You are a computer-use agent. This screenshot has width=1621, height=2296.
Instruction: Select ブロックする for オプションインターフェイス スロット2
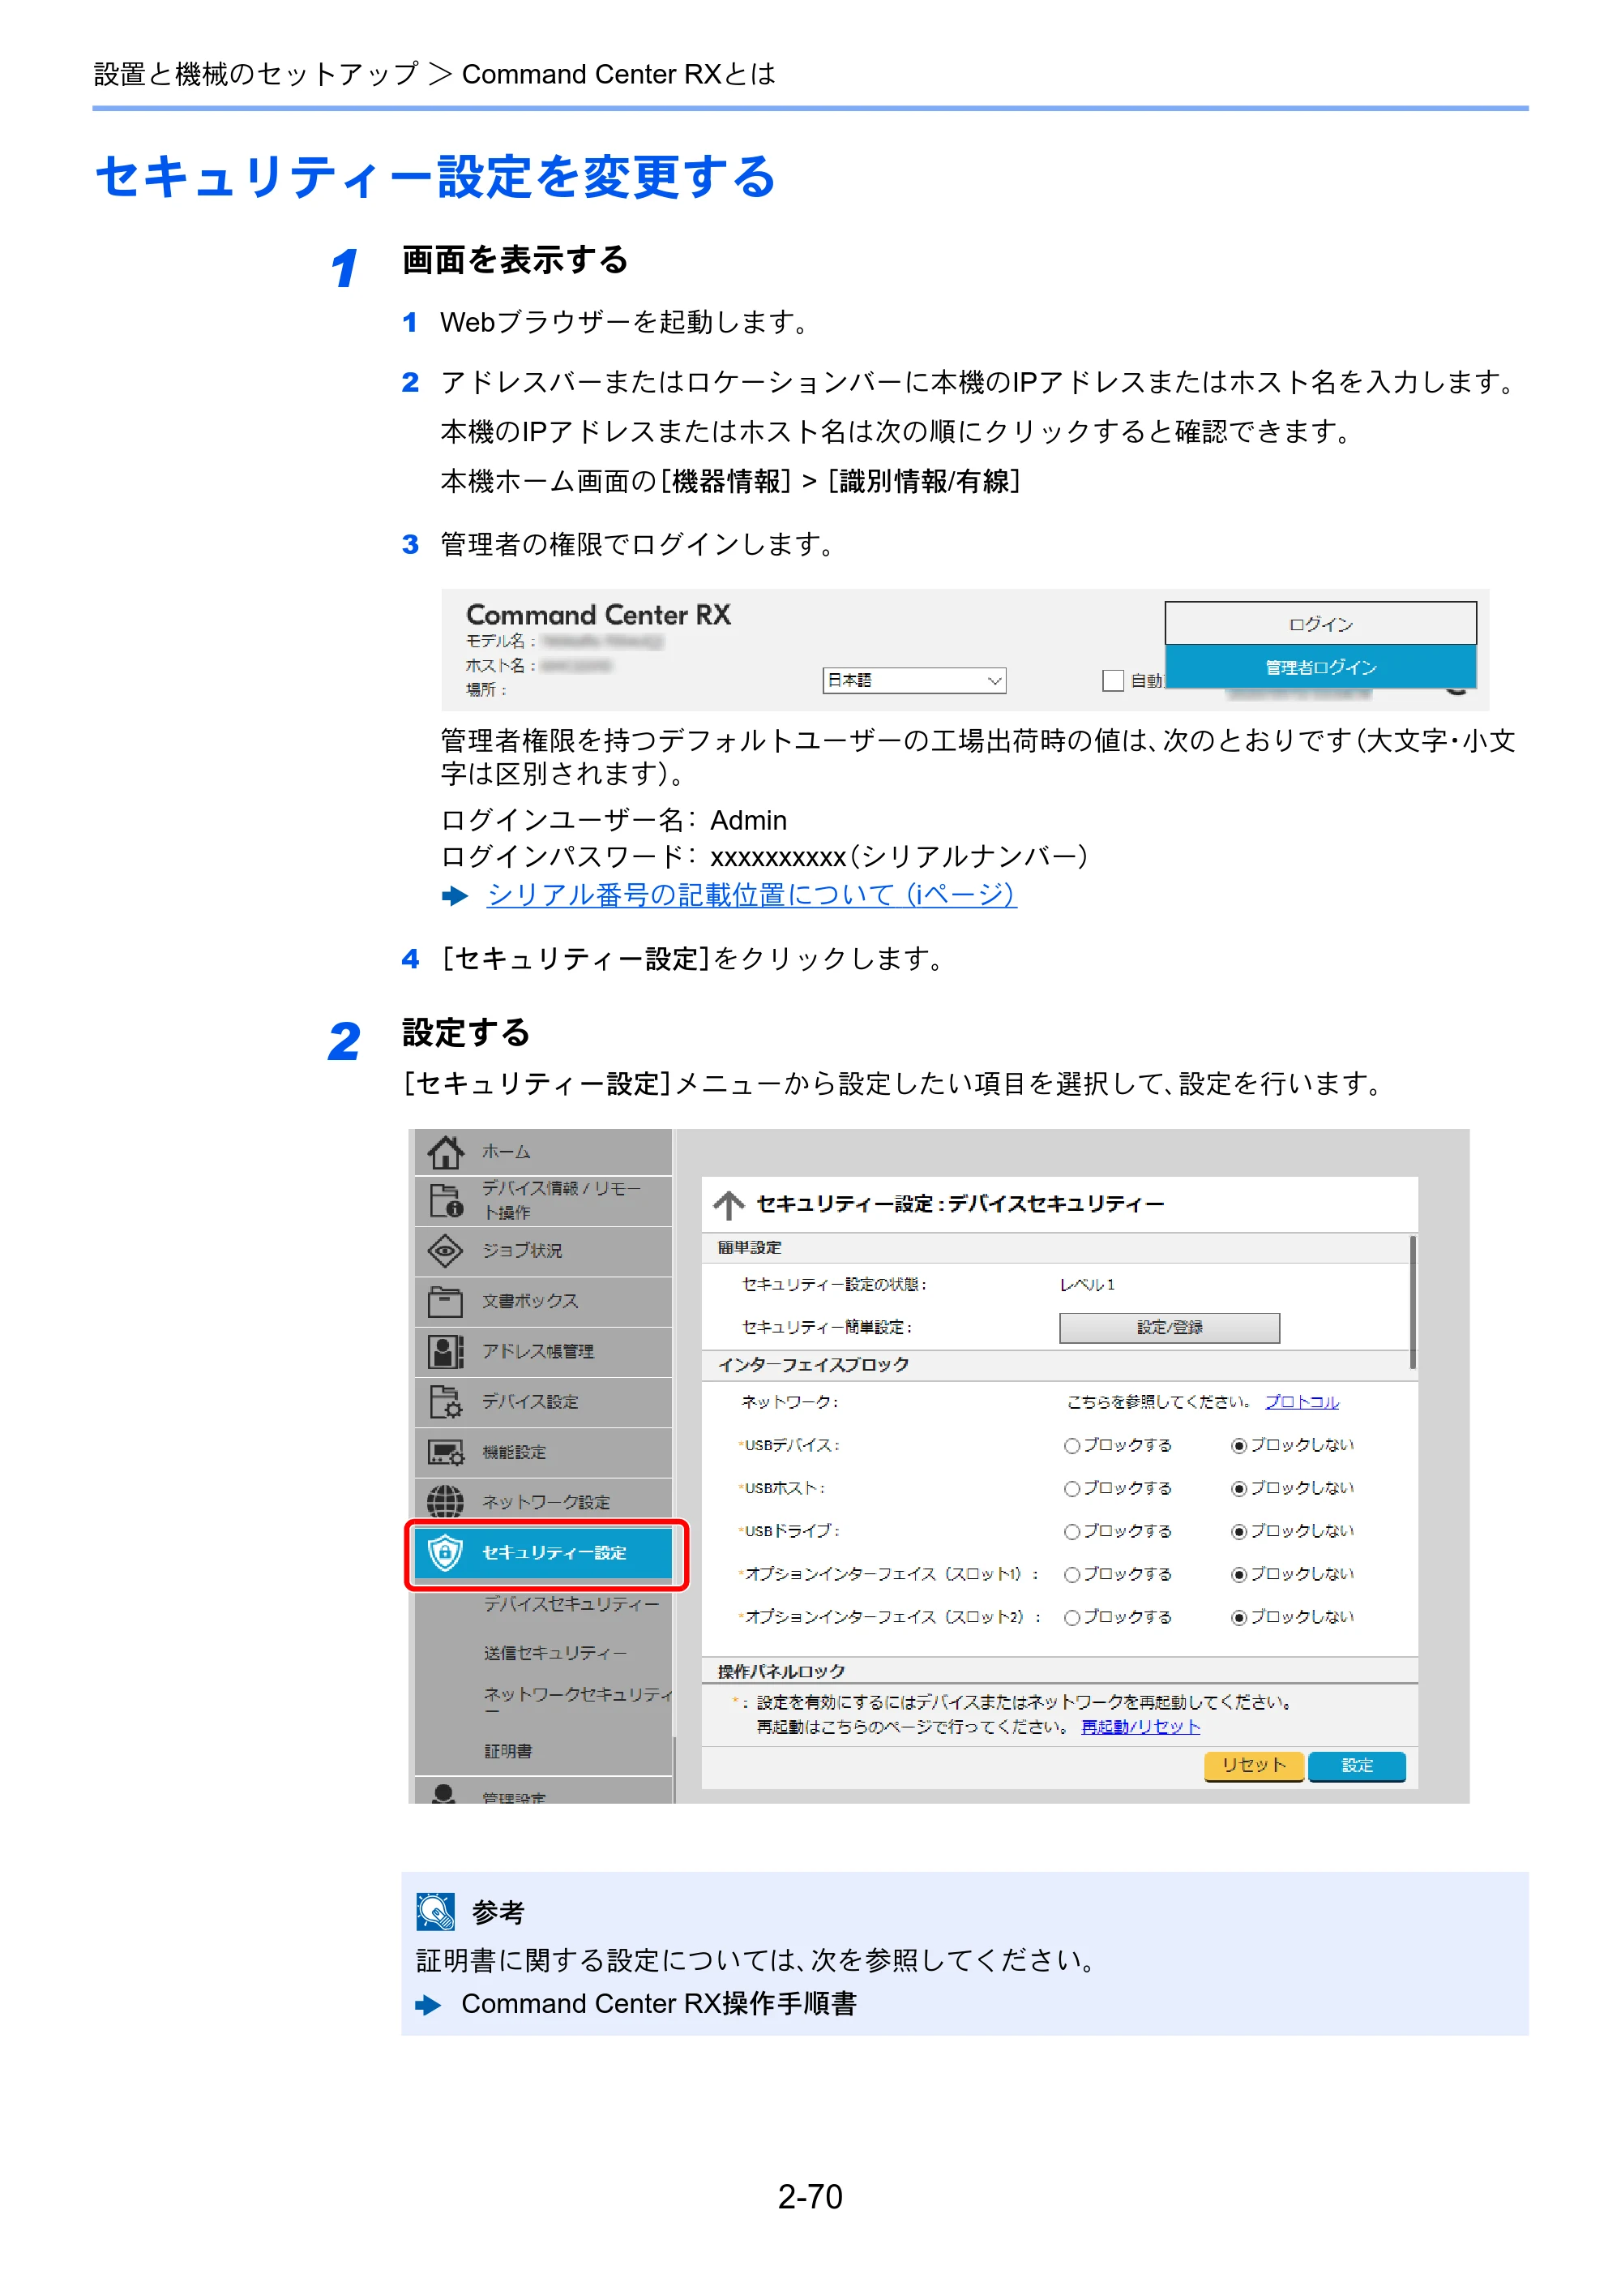pos(1072,1617)
